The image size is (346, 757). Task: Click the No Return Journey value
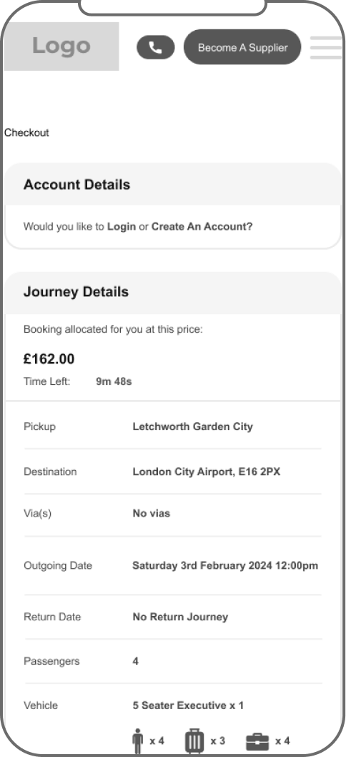[x=180, y=617]
